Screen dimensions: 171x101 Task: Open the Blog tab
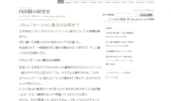pyautogui.click(x=60, y=2)
